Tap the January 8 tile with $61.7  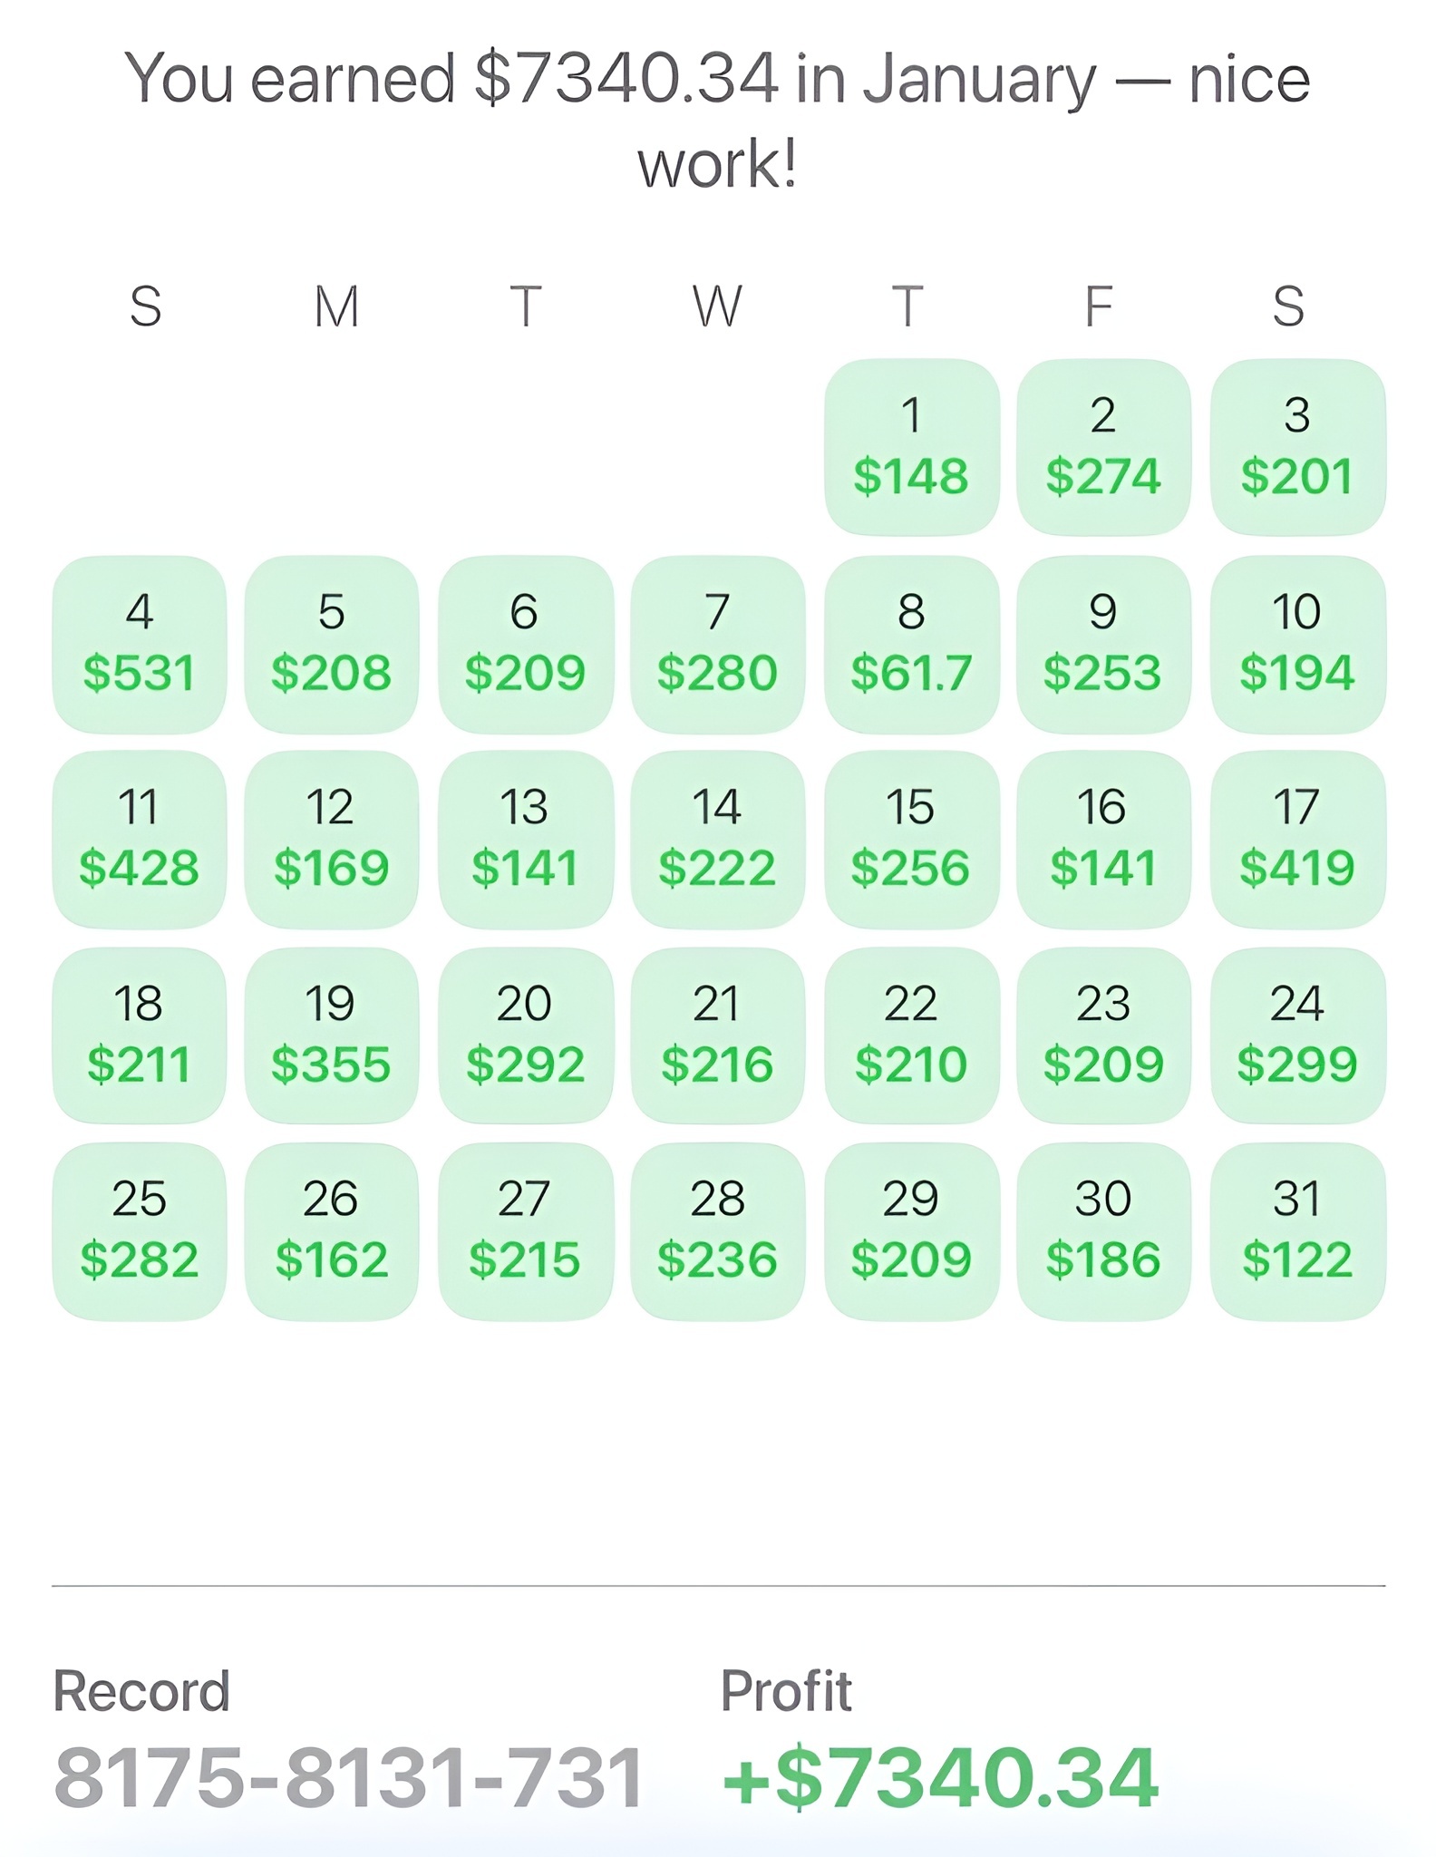click(x=911, y=644)
